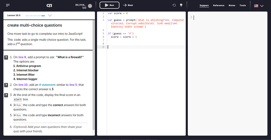Show help for step 1

coord(6,57)
